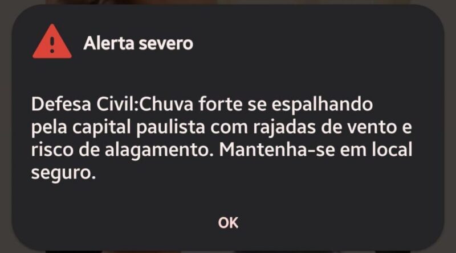The height and width of the screenshot is (253, 456).
Task: Select the "Alerta severo" title text
Action: [x=138, y=44]
